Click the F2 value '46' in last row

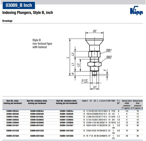pyautogui.click(x=138, y=136)
